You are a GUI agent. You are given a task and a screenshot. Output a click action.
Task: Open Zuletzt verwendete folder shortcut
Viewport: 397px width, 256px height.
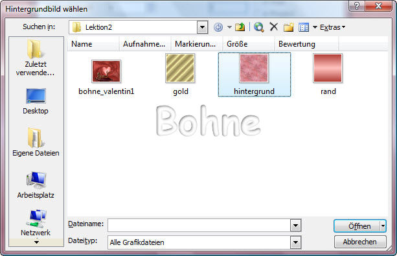tap(36, 58)
